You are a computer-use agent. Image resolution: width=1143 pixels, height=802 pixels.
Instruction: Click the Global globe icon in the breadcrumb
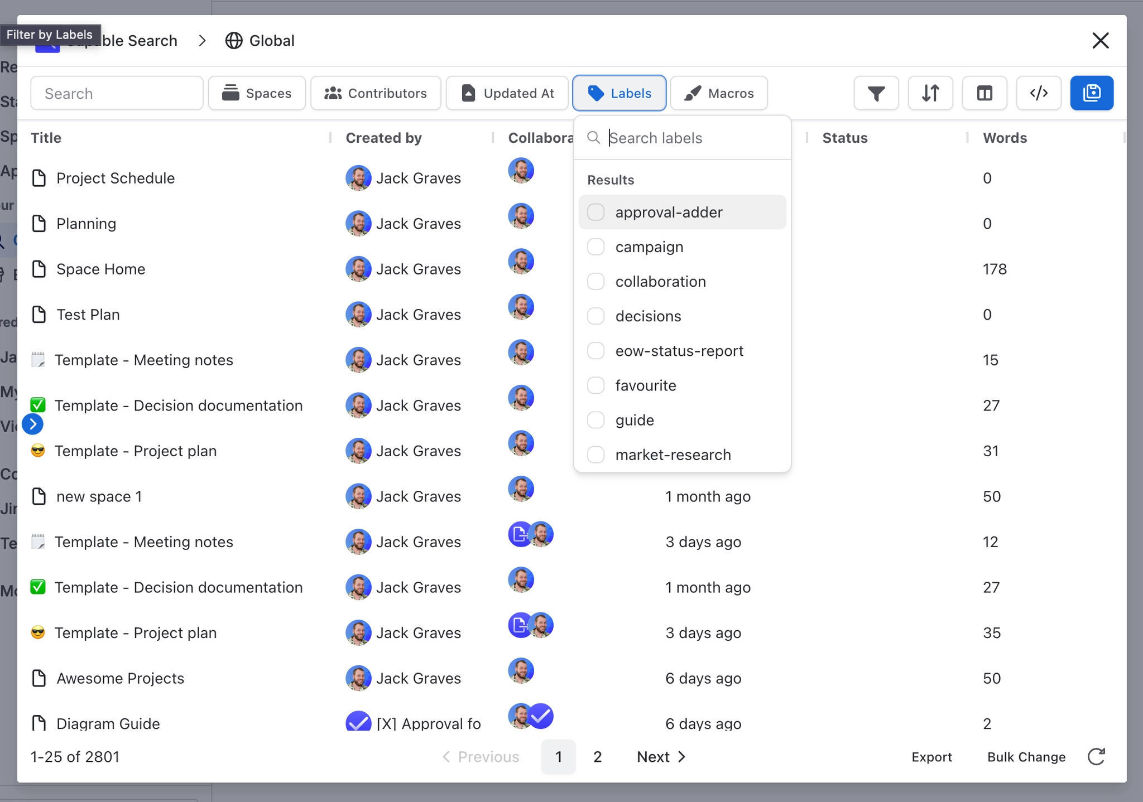pyautogui.click(x=234, y=41)
